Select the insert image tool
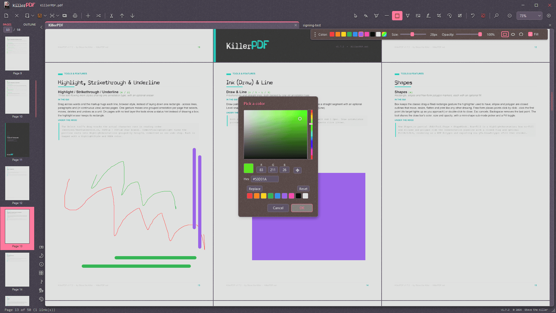The width and height of the screenshot is (556, 313). (418, 16)
